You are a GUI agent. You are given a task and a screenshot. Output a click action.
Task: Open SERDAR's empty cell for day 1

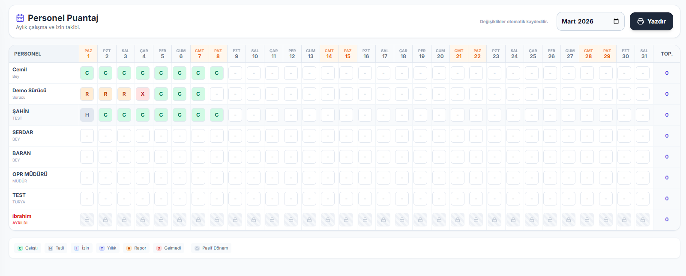coord(87,136)
